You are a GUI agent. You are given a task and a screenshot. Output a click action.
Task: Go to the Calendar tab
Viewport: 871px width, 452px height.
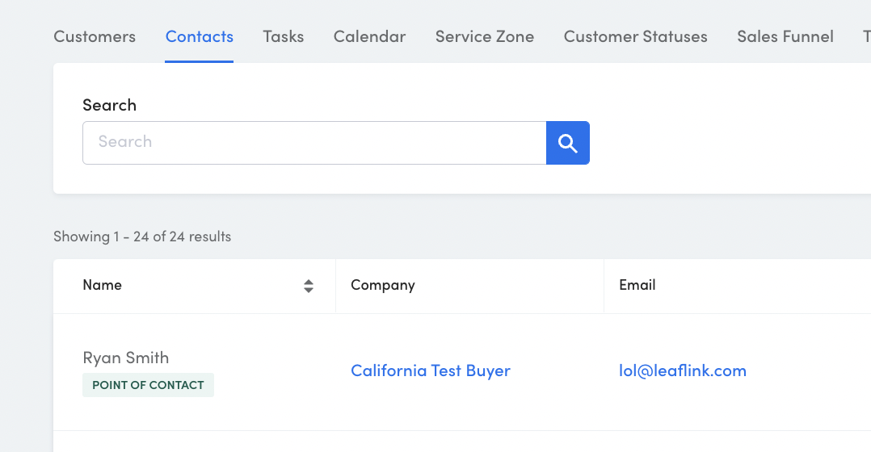tap(369, 36)
